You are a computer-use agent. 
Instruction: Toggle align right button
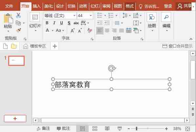[x=114, y=30]
